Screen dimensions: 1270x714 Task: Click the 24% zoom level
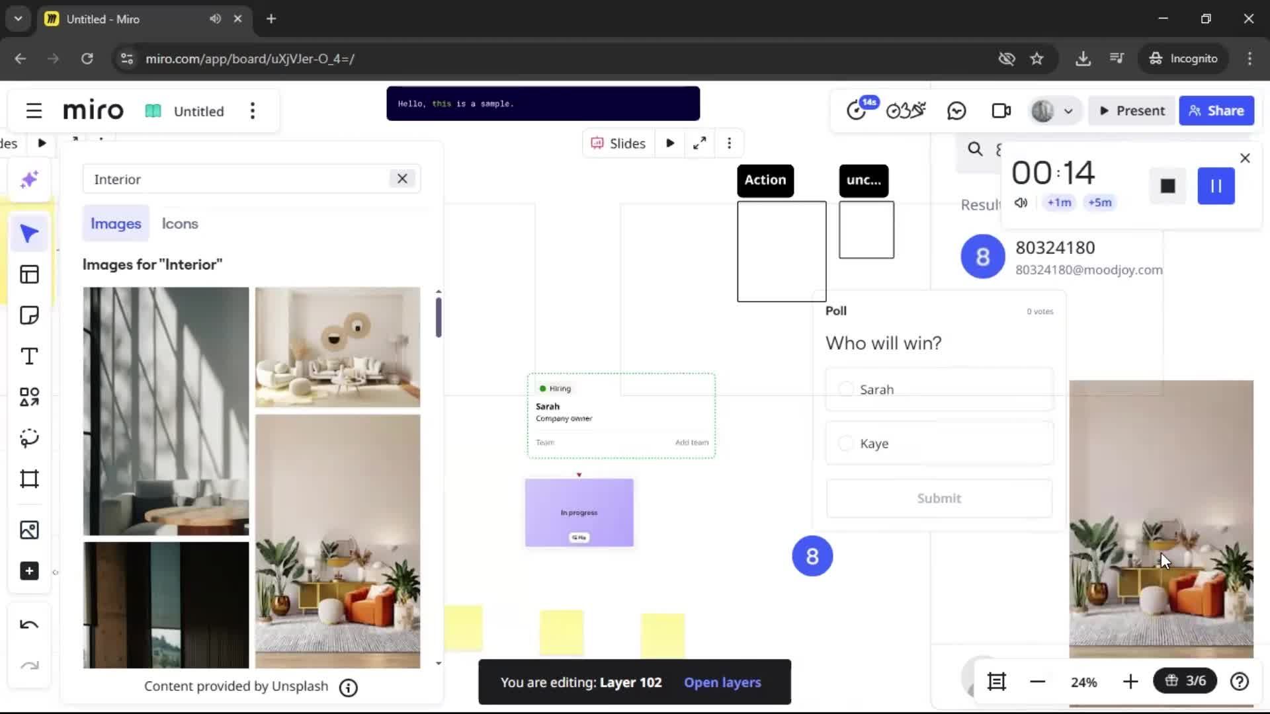(x=1083, y=682)
